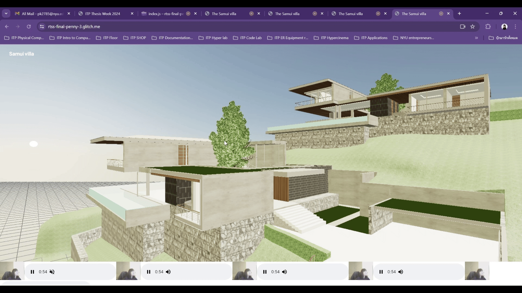Open the Chrome profile avatar

pos(504,27)
